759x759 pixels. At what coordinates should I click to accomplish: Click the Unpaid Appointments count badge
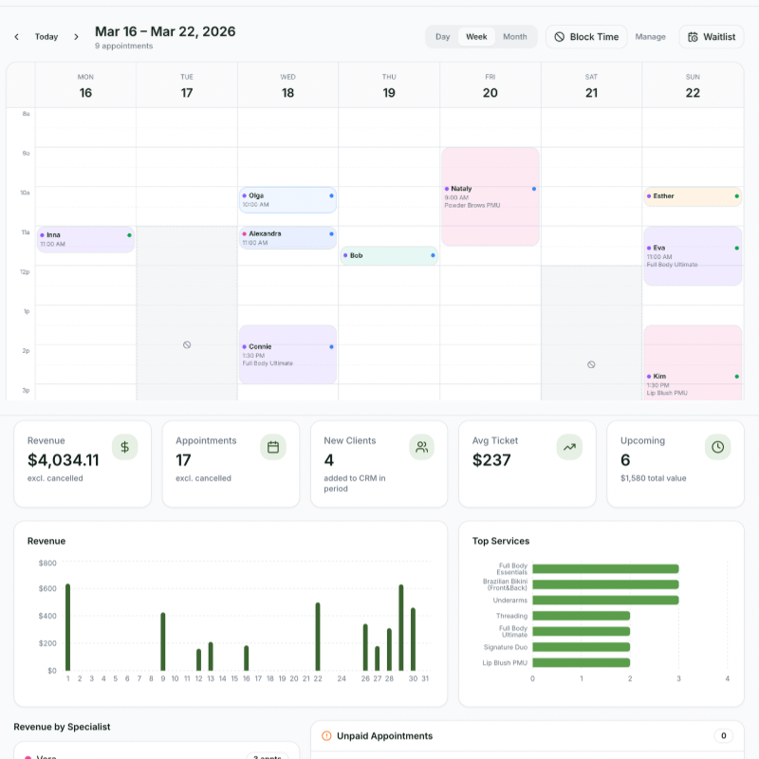click(x=724, y=735)
